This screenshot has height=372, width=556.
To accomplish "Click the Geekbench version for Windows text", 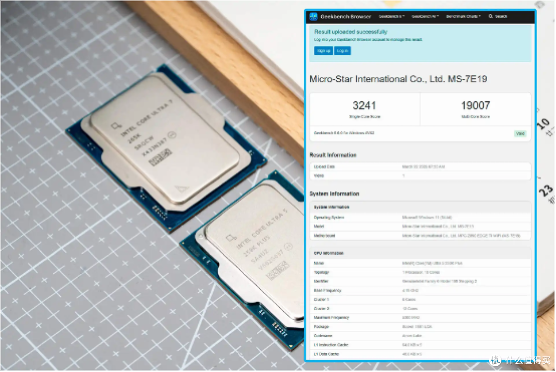I will coord(344,133).
